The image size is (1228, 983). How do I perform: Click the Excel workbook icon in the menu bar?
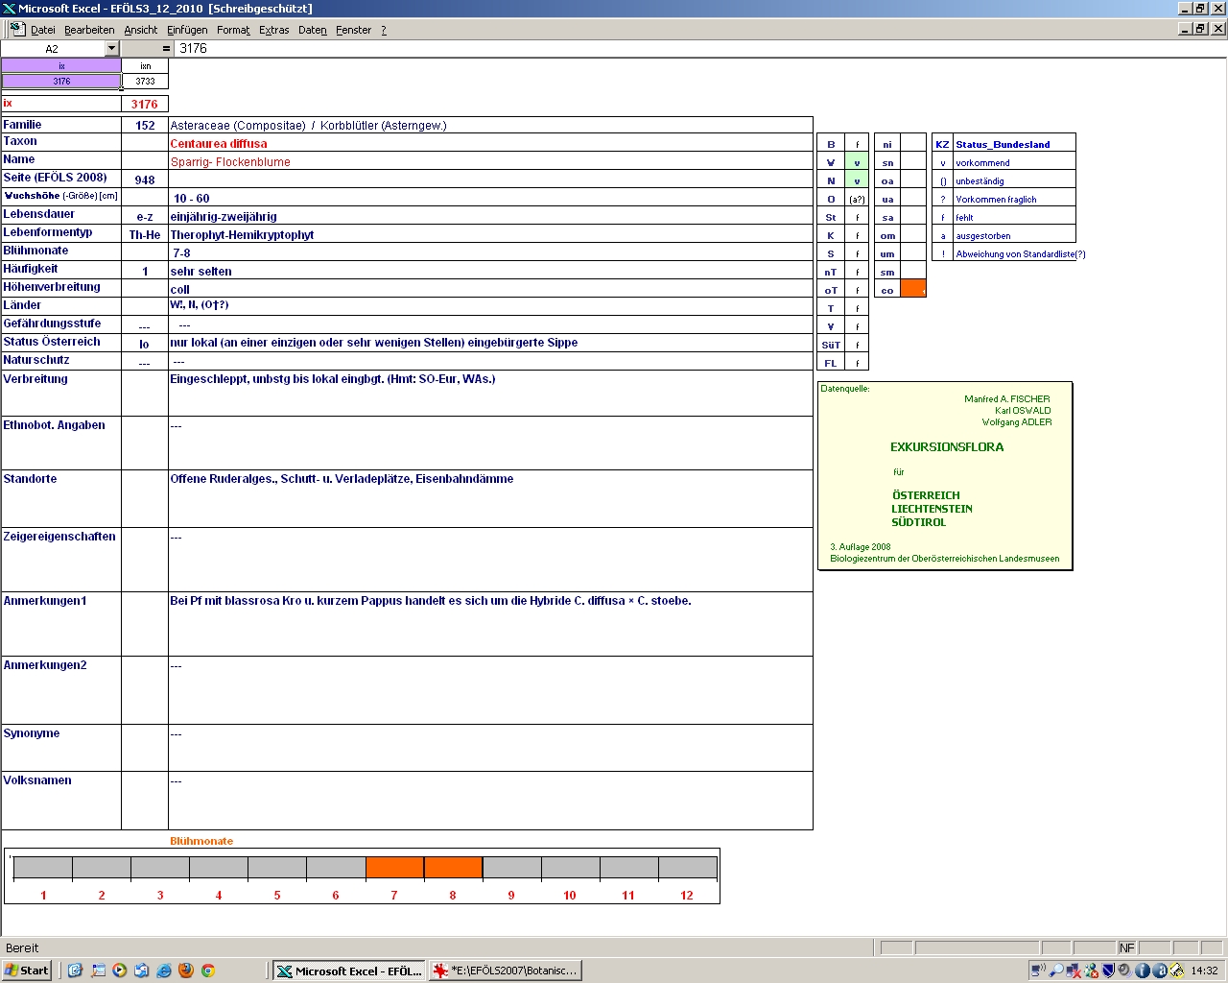coord(17,30)
